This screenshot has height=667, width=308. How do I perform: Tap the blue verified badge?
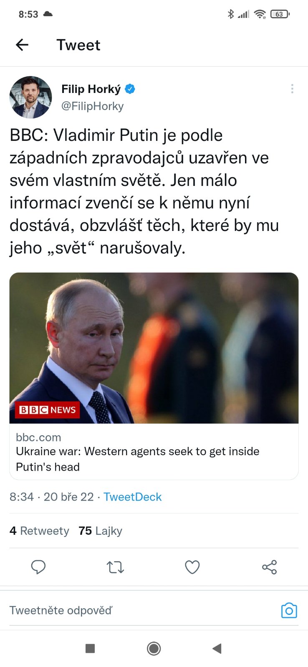(130, 89)
